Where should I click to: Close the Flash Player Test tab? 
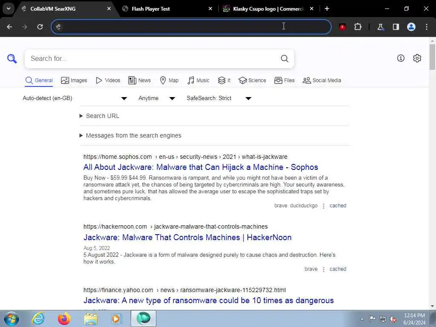[210, 9]
